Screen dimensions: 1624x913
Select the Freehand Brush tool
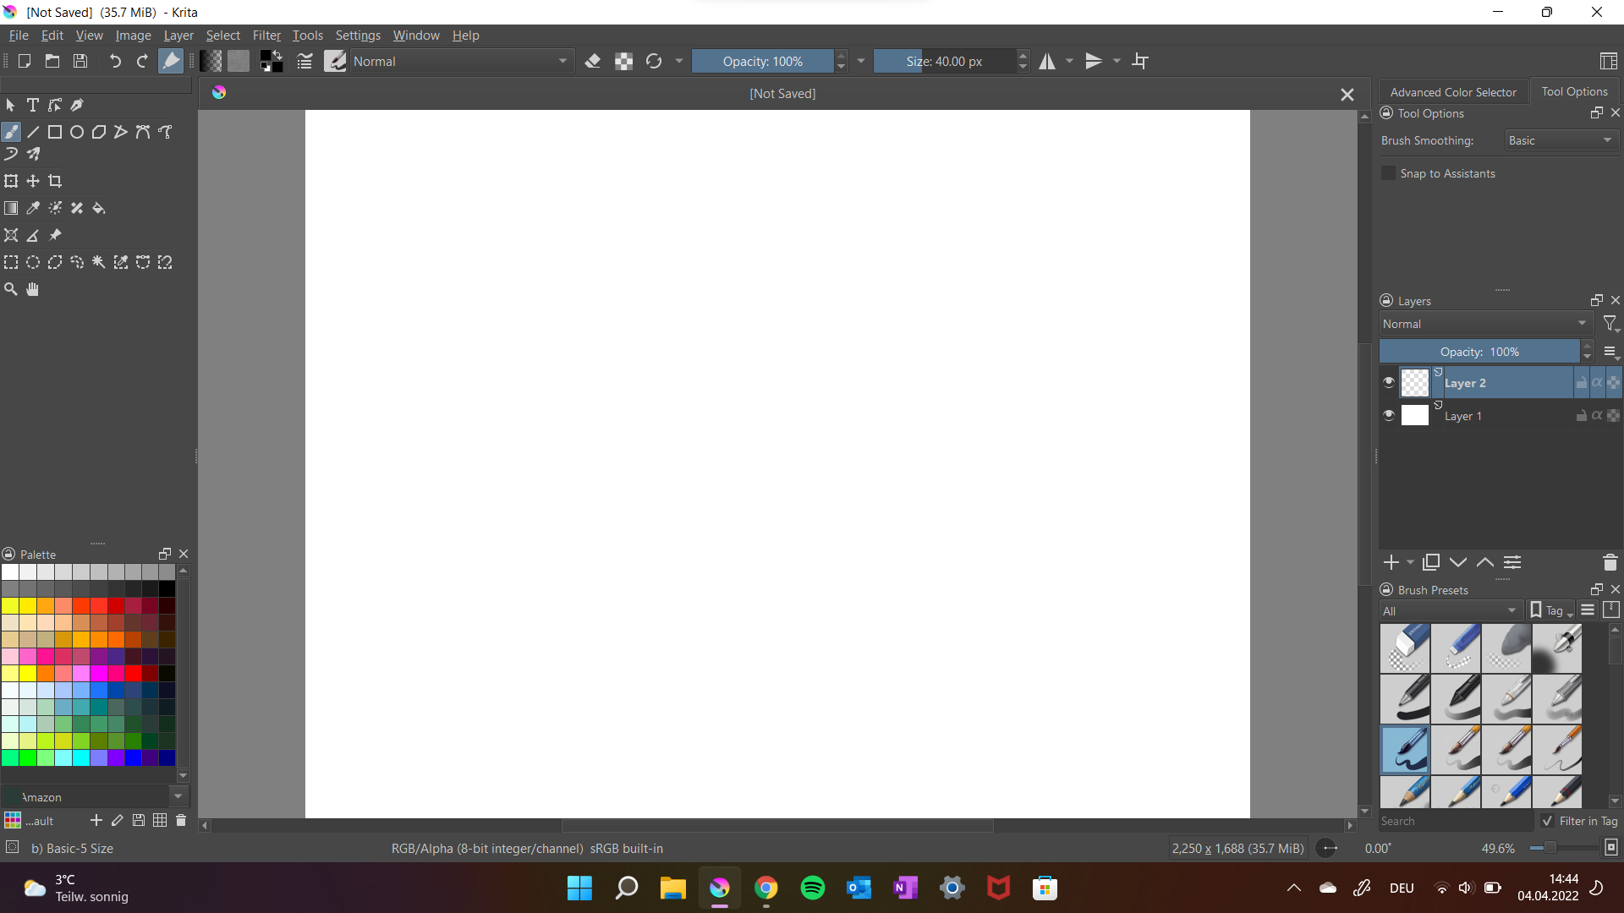tap(11, 132)
